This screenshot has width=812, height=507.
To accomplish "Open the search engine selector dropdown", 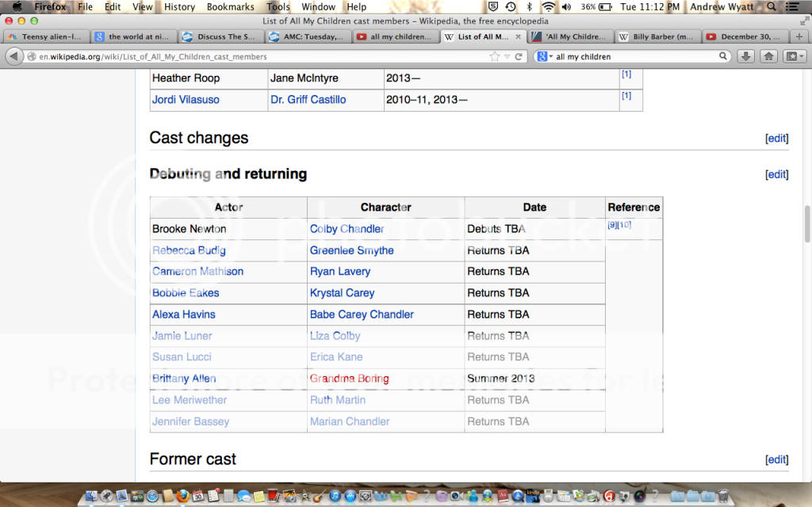I will pyautogui.click(x=544, y=57).
